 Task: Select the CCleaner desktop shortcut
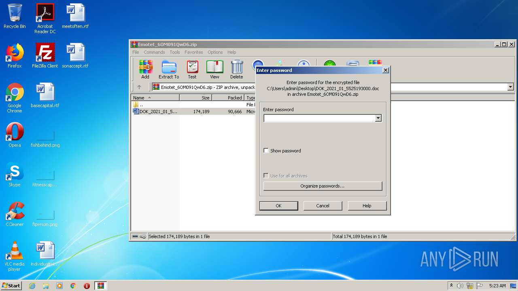(15, 214)
